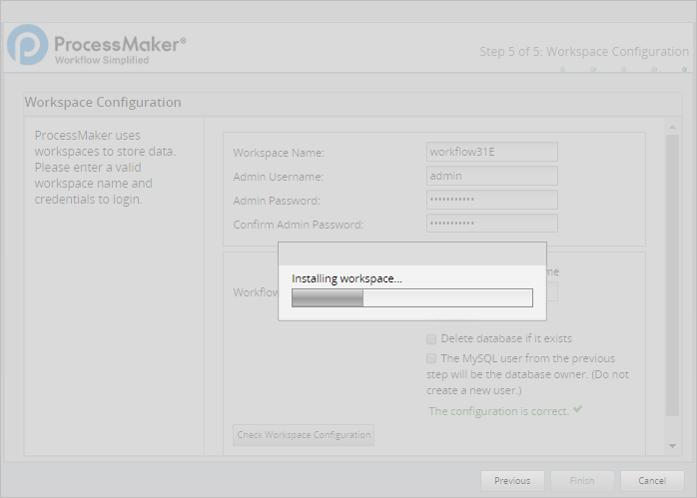The image size is (697, 498).
Task: Click the scrollbar up arrow
Action: pyautogui.click(x=673, y=126)
